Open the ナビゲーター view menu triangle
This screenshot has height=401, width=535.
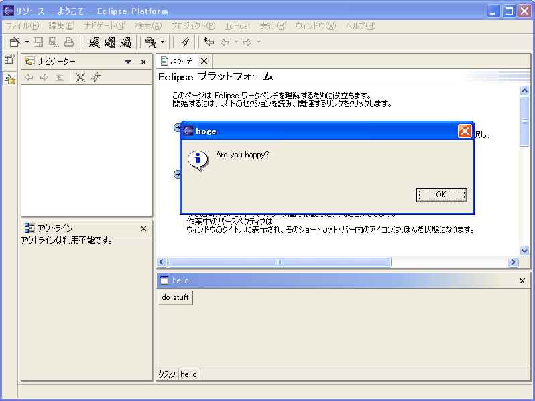click(128, 62)
